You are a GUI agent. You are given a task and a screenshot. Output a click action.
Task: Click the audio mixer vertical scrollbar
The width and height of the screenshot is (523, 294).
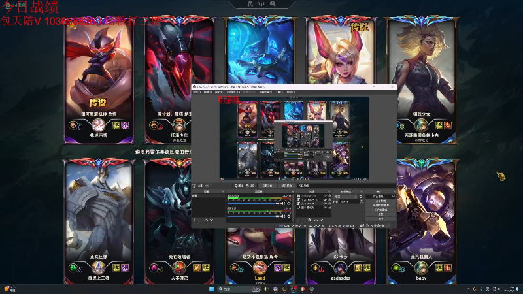[x=293, y=208]
